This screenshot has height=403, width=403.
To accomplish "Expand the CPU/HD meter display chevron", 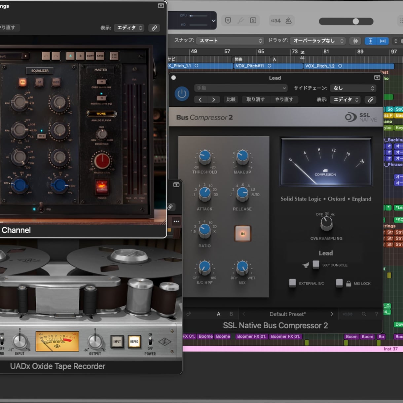I will 213,20.
